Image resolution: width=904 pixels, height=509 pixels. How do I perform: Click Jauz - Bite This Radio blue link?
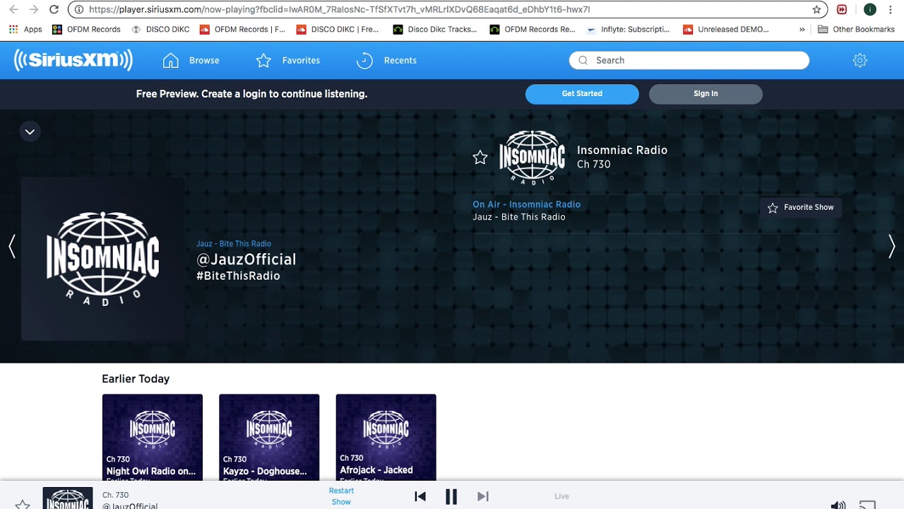tap(234, 243)
